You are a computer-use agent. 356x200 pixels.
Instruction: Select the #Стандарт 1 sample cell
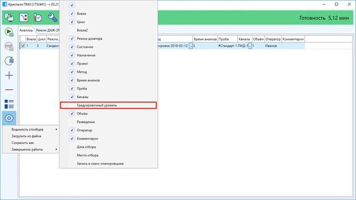(228, 46)
